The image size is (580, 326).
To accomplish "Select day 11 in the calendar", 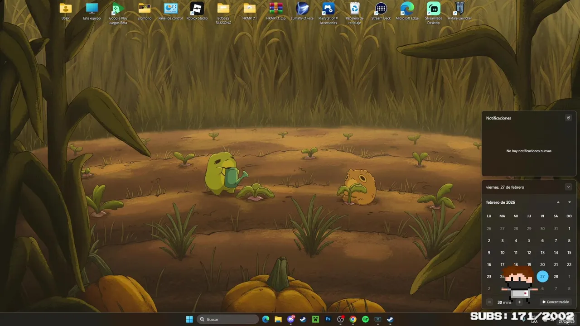I will click(x=516, y=253).
